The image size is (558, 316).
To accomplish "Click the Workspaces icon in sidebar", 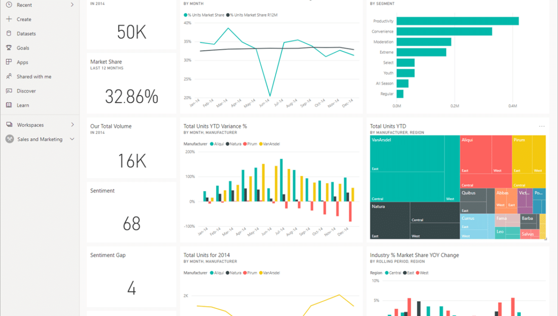I will 9,125.
